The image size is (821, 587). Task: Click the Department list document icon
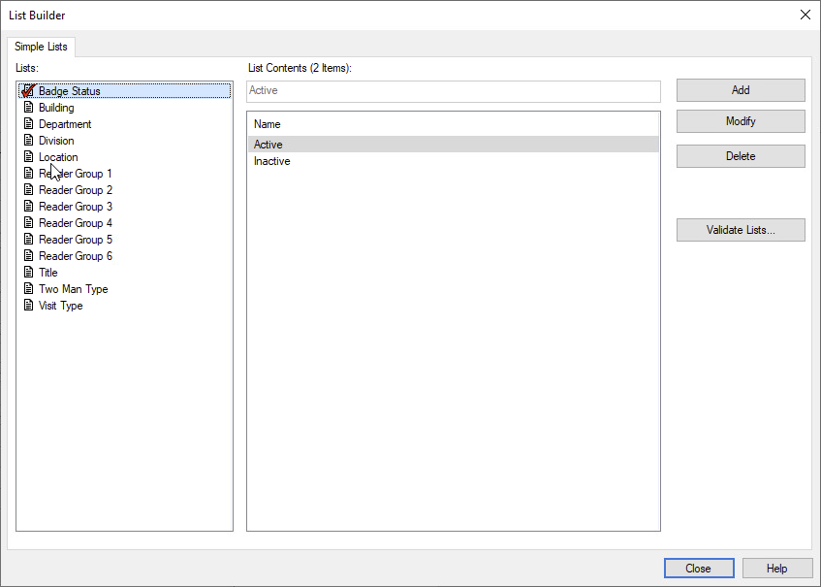[x=28, y=124]
